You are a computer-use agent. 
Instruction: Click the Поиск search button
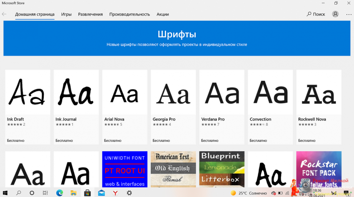[316, 14]
